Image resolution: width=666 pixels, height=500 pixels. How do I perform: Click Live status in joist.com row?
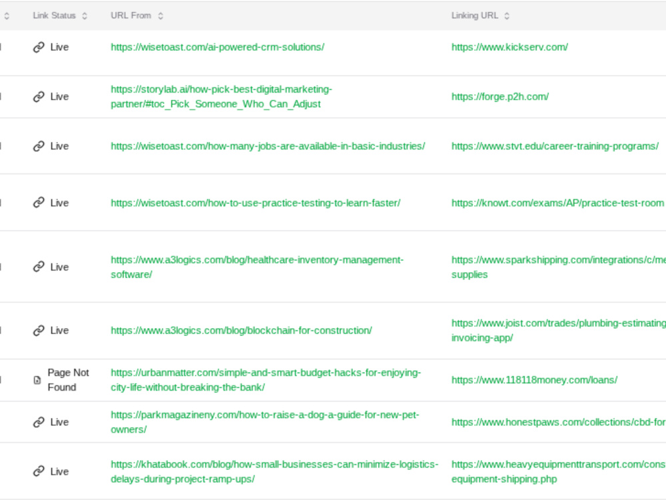[59, 331]
